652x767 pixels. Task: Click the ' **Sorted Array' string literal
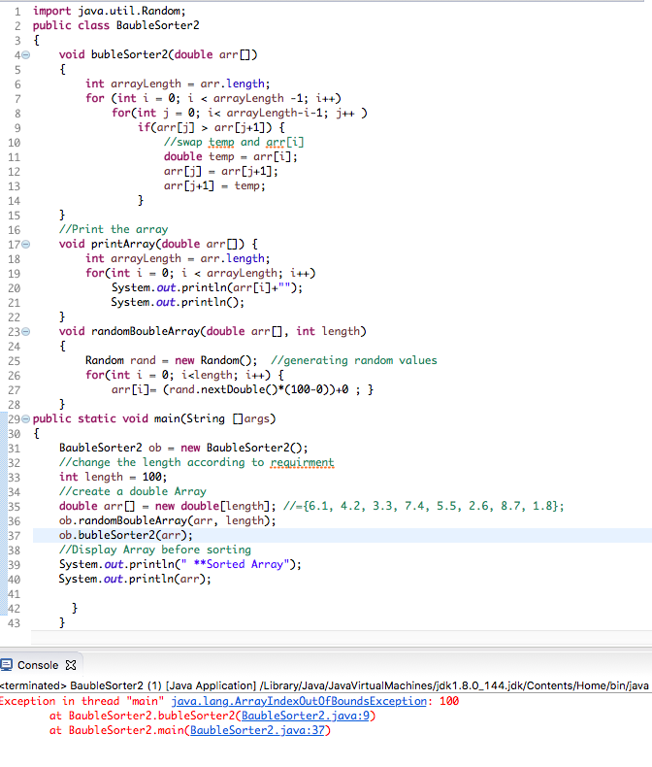(x=236, y=564)
